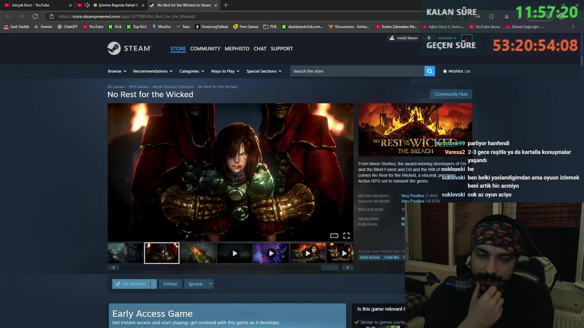Mute the tab via speaker icon
Image resolution: width=584 pixels, height=328 pixels.
point(87,5)
